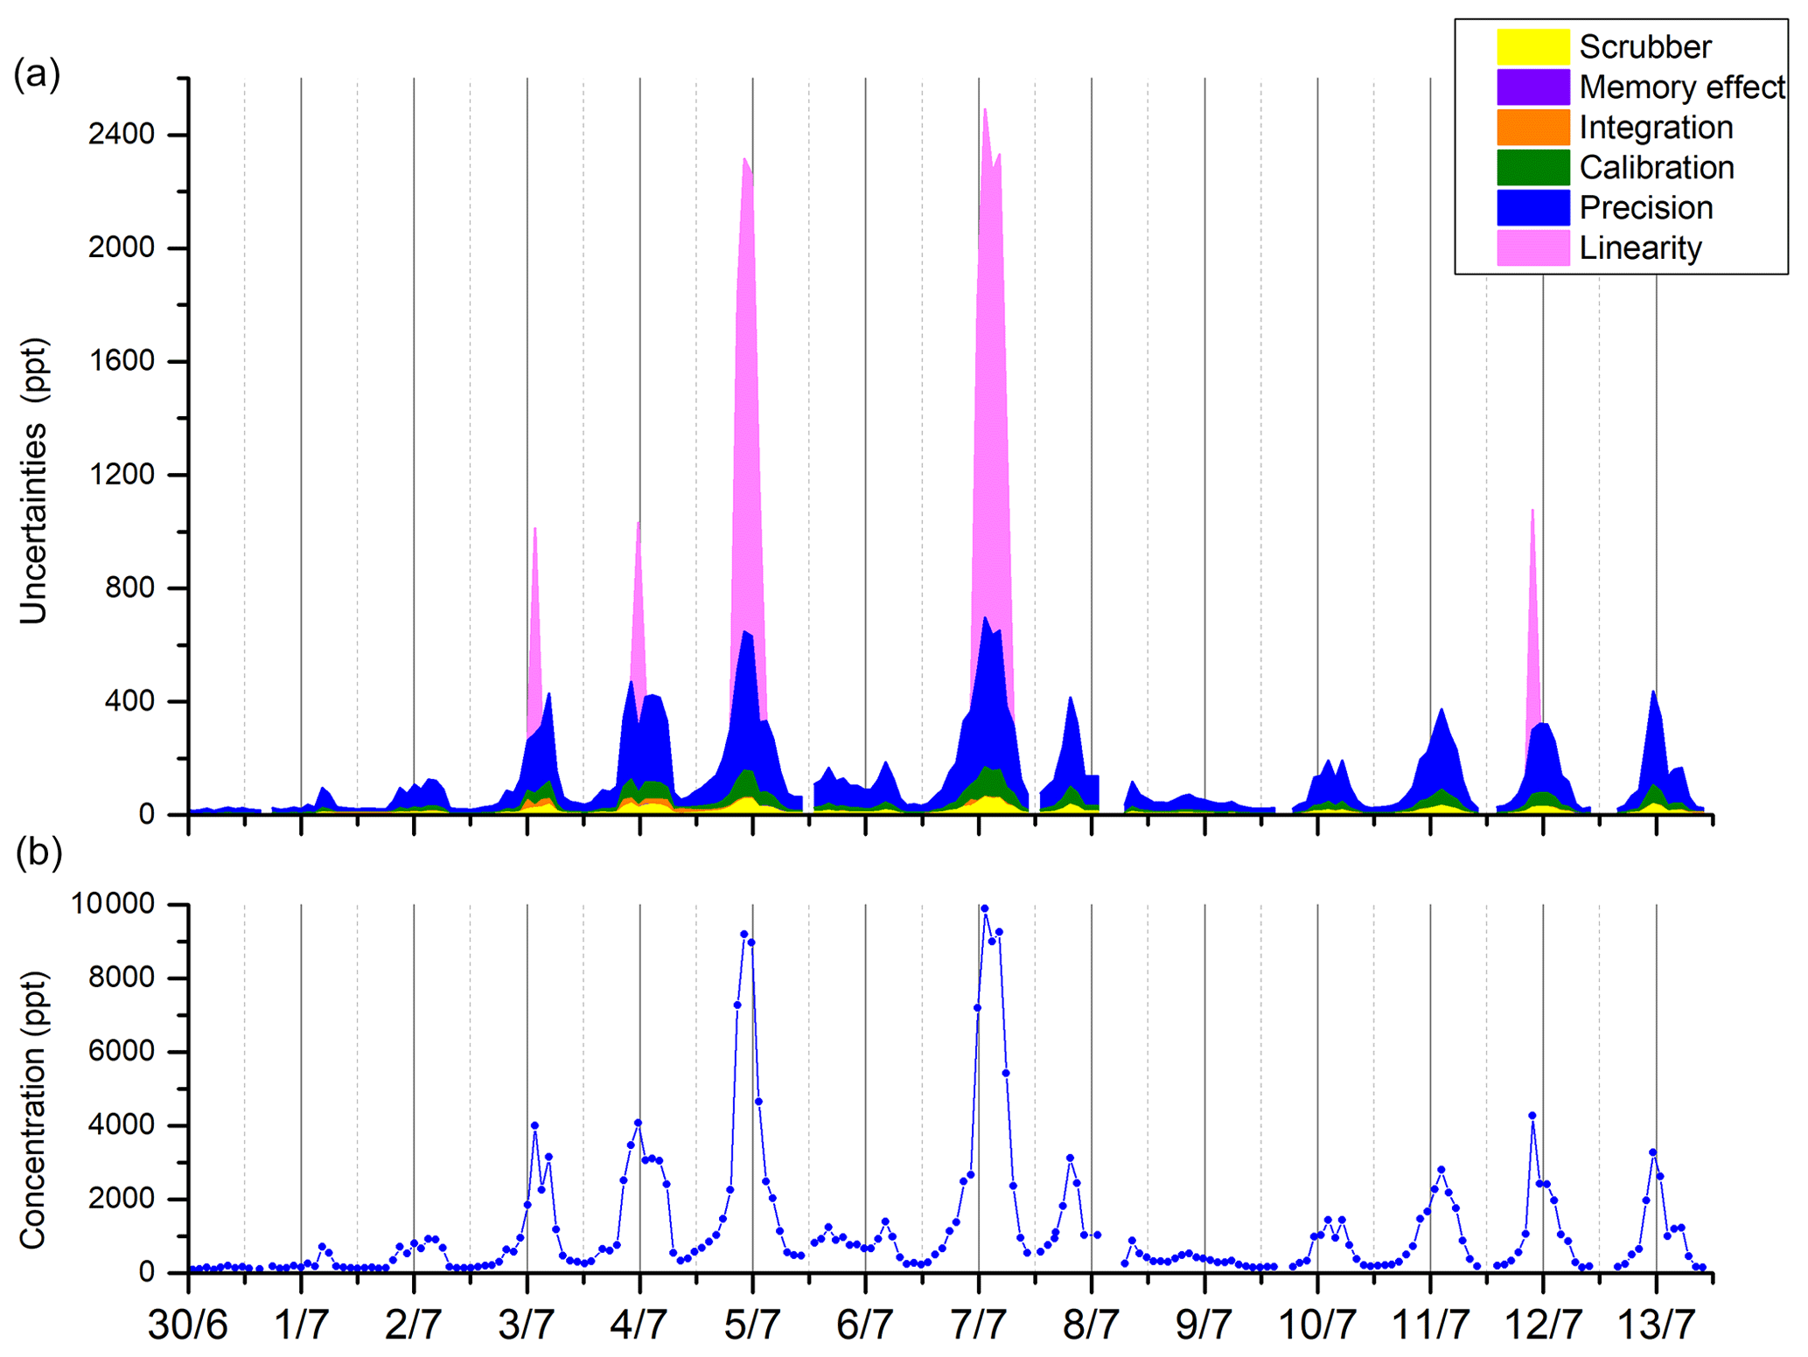Click the purple Memory effect legend swatch

tap(1532, 87)
